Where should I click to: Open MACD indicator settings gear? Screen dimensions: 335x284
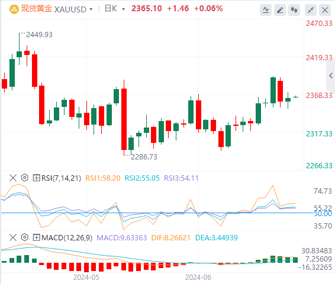pos(25,237)
